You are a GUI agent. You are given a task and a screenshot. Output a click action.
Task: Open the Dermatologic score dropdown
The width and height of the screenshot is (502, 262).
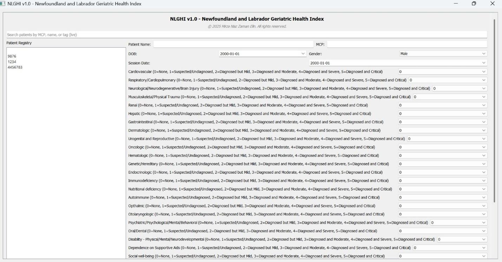443,130
